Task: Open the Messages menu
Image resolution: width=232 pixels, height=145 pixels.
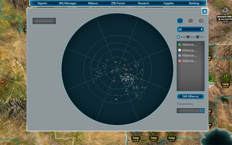Action: (68, 3)
